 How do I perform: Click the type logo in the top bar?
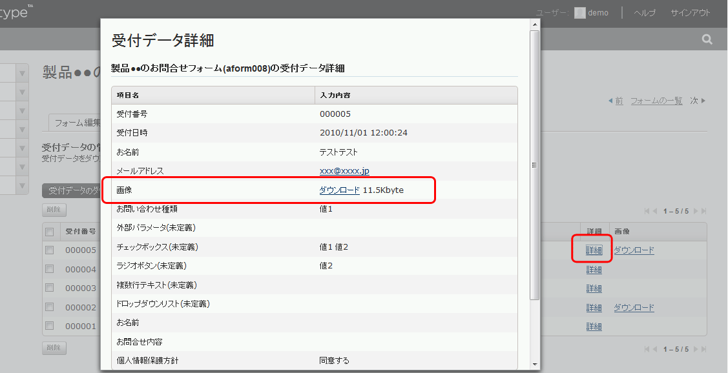(13, 11)
